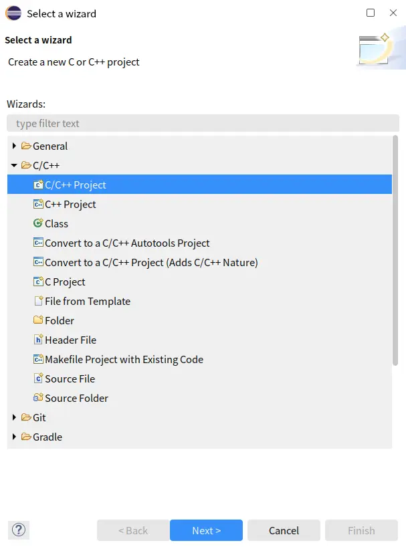The height and width of the screenshot is (553, 406).
Task: Select Makefile Project with Existing Code
Action: 124,360
